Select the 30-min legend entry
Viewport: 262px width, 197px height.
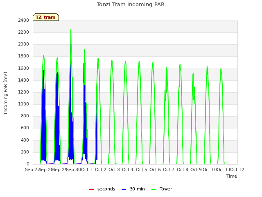pos(133,189)
